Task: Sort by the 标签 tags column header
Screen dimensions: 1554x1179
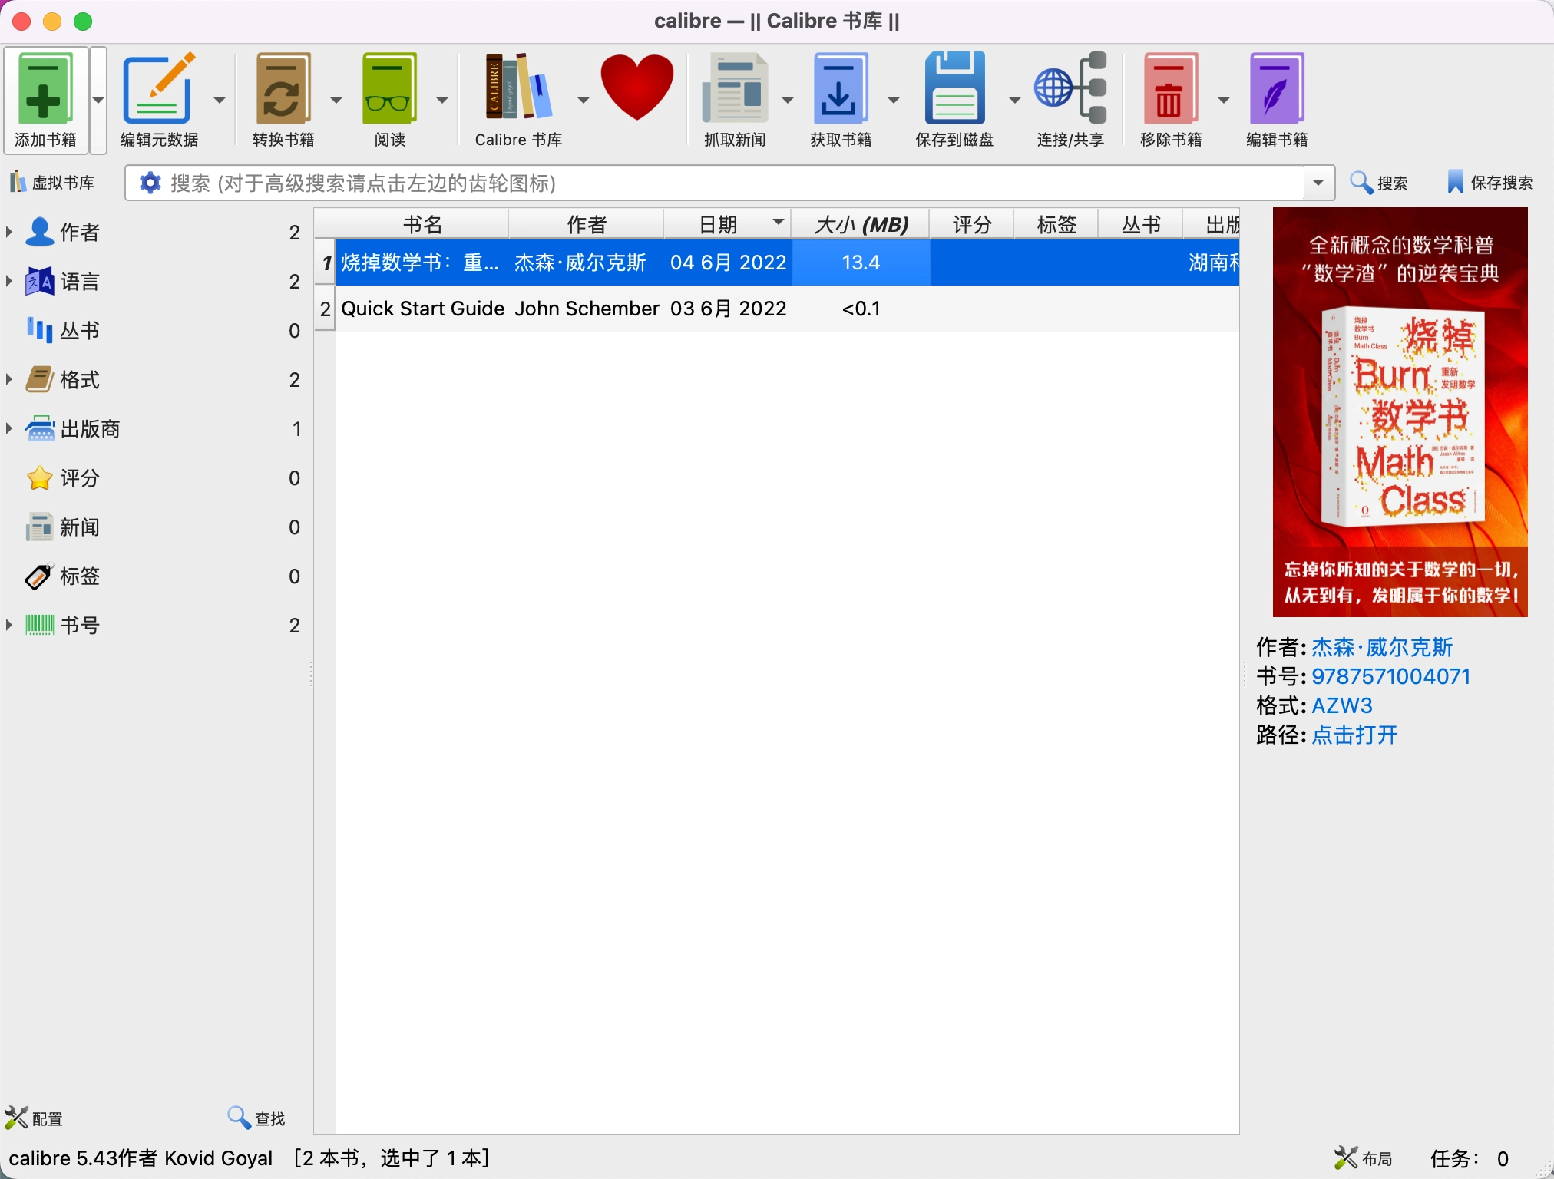Action: 1056,224
